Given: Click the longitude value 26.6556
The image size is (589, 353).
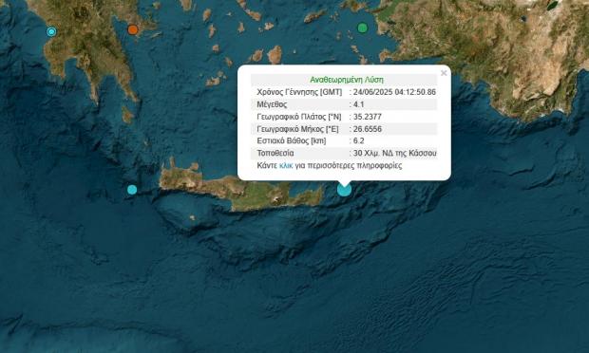Looking at the screenshot, I should point(368,129).
